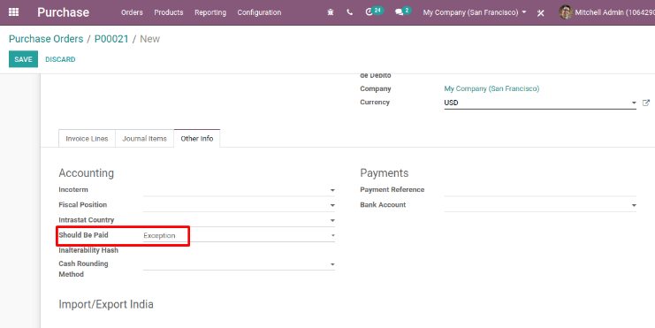Click Mitchell Admin avatar picture

point(565,12)
